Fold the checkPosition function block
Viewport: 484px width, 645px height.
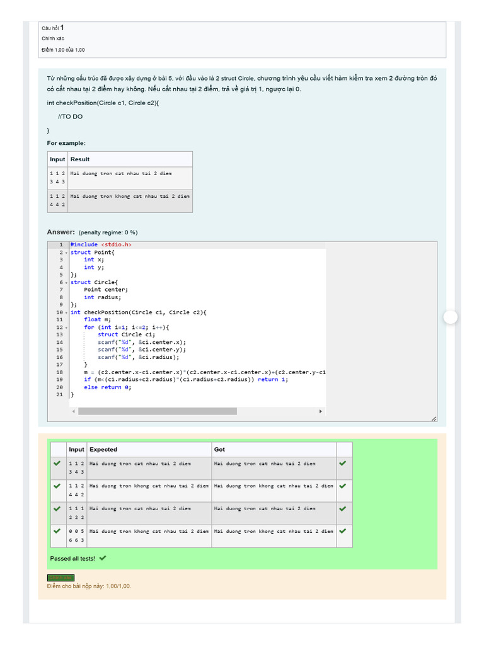point(66,312)
